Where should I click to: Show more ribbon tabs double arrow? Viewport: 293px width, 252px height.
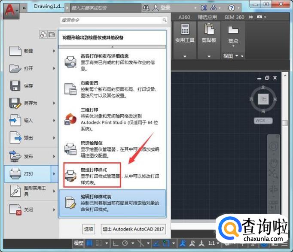coord(251,17)
